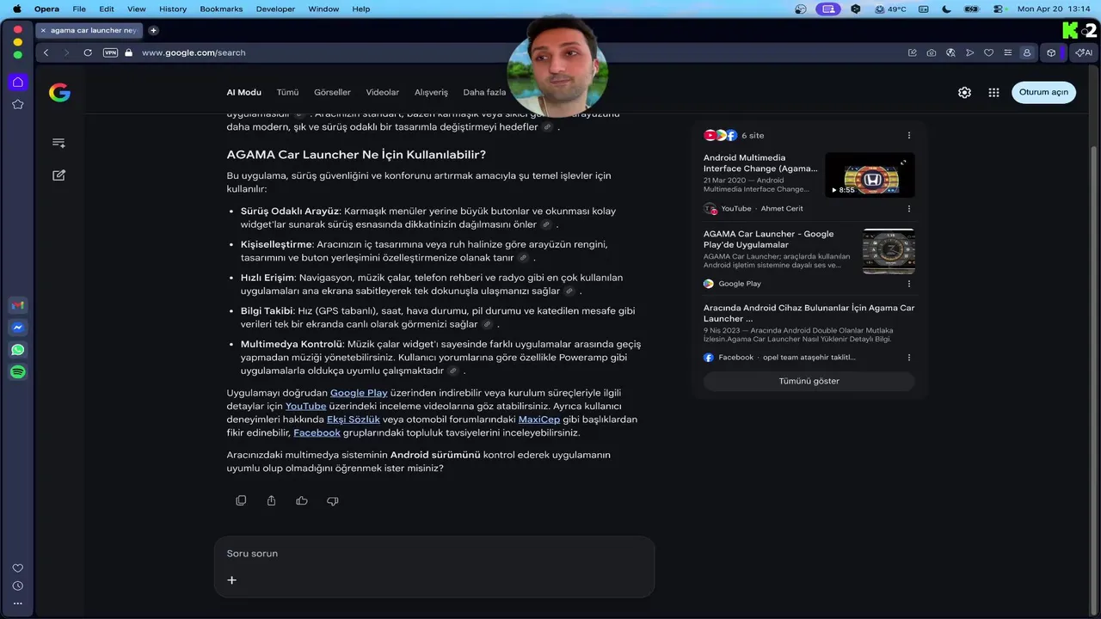1101x619 pixels.
Task: Open the Opera AI button
Action: pos(1084,52)
